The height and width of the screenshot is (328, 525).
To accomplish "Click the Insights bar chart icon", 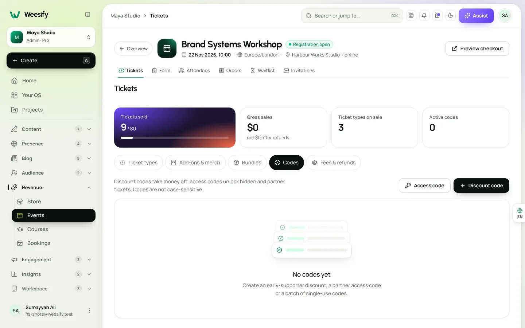I will [14, 274].
